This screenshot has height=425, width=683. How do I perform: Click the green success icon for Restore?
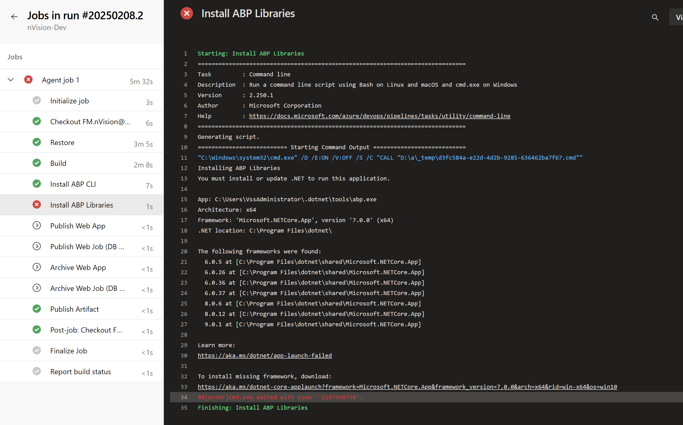[36, 142]
